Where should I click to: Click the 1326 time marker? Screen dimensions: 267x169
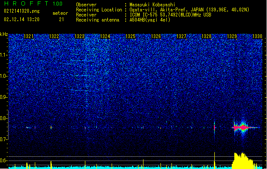click(x=156, y=36)
